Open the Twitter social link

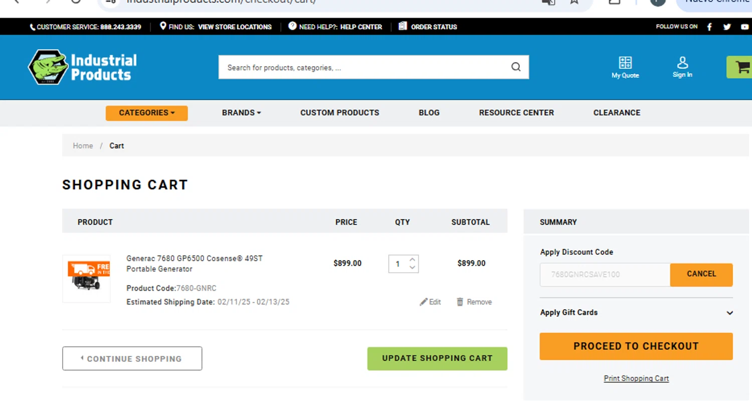[727, 27]
